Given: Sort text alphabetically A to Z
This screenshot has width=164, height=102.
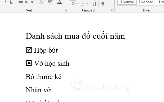Looking at the screenshot, I should coord(94,4).
